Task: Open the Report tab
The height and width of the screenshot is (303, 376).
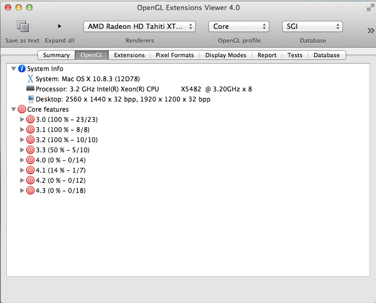Action: 267,55
